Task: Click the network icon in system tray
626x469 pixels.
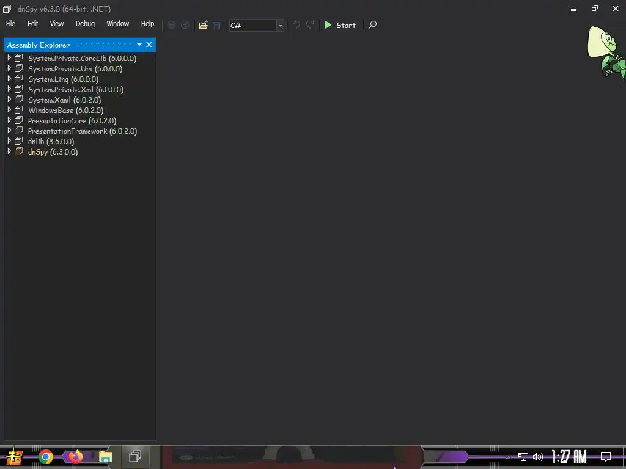Action: click(x=523, y=457)
